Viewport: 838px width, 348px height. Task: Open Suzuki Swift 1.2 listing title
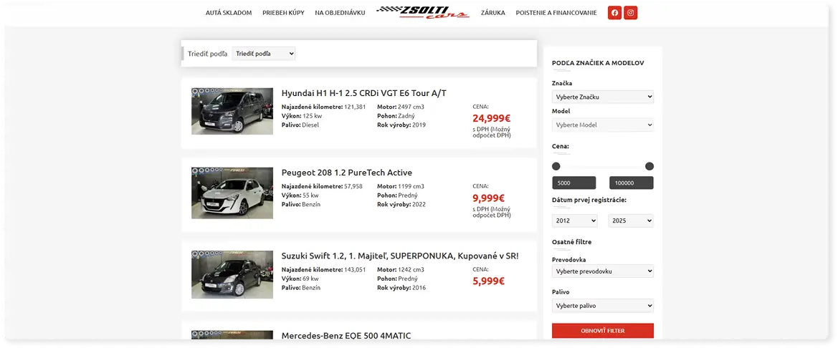pos(400,256)
